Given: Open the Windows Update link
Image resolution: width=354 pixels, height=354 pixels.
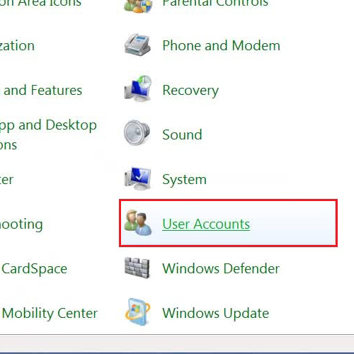Looking at the screenshot, I should tap(216, 314).
